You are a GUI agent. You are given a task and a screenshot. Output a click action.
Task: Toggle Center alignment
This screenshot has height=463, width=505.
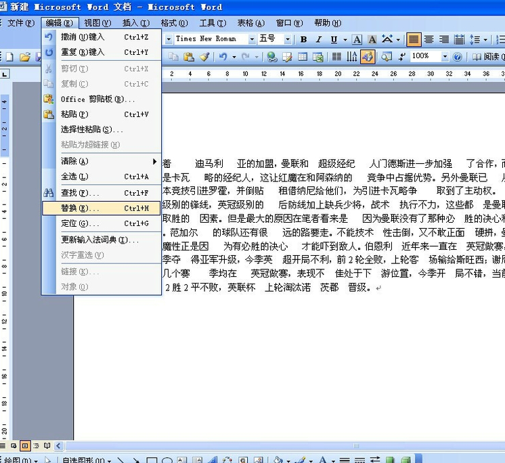[429, 39]
